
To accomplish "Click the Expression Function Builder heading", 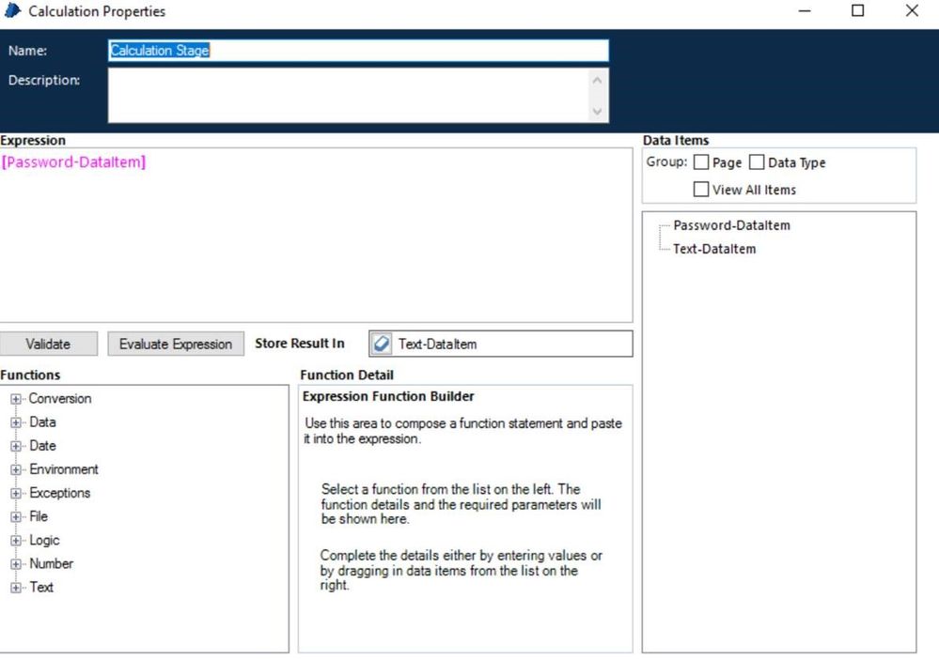I will (x=388, y=396).
